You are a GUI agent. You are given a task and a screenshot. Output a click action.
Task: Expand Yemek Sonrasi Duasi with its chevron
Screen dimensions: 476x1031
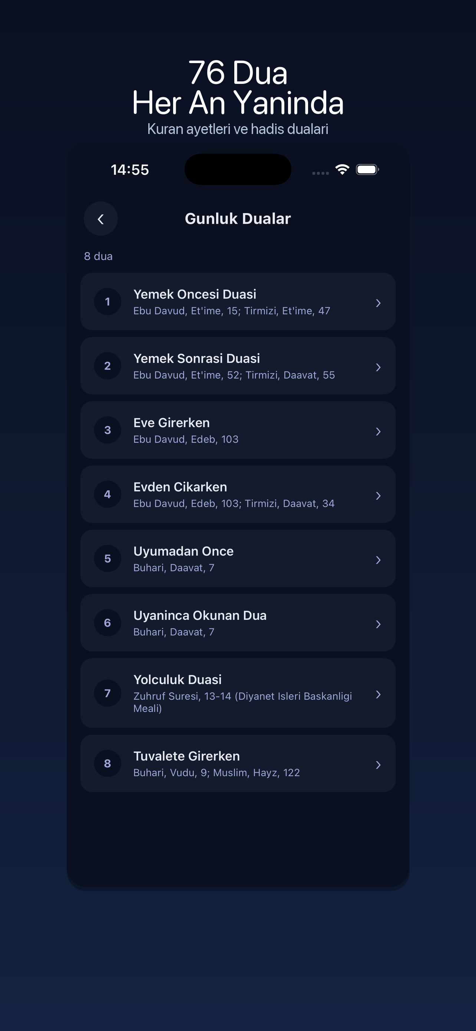tap(378, 367)
